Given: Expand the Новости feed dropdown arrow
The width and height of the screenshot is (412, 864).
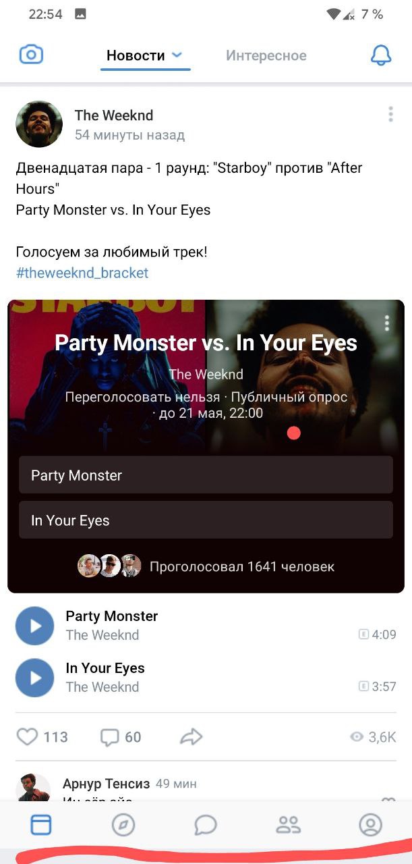Looking at the screenshot, I should coord(177,55).
